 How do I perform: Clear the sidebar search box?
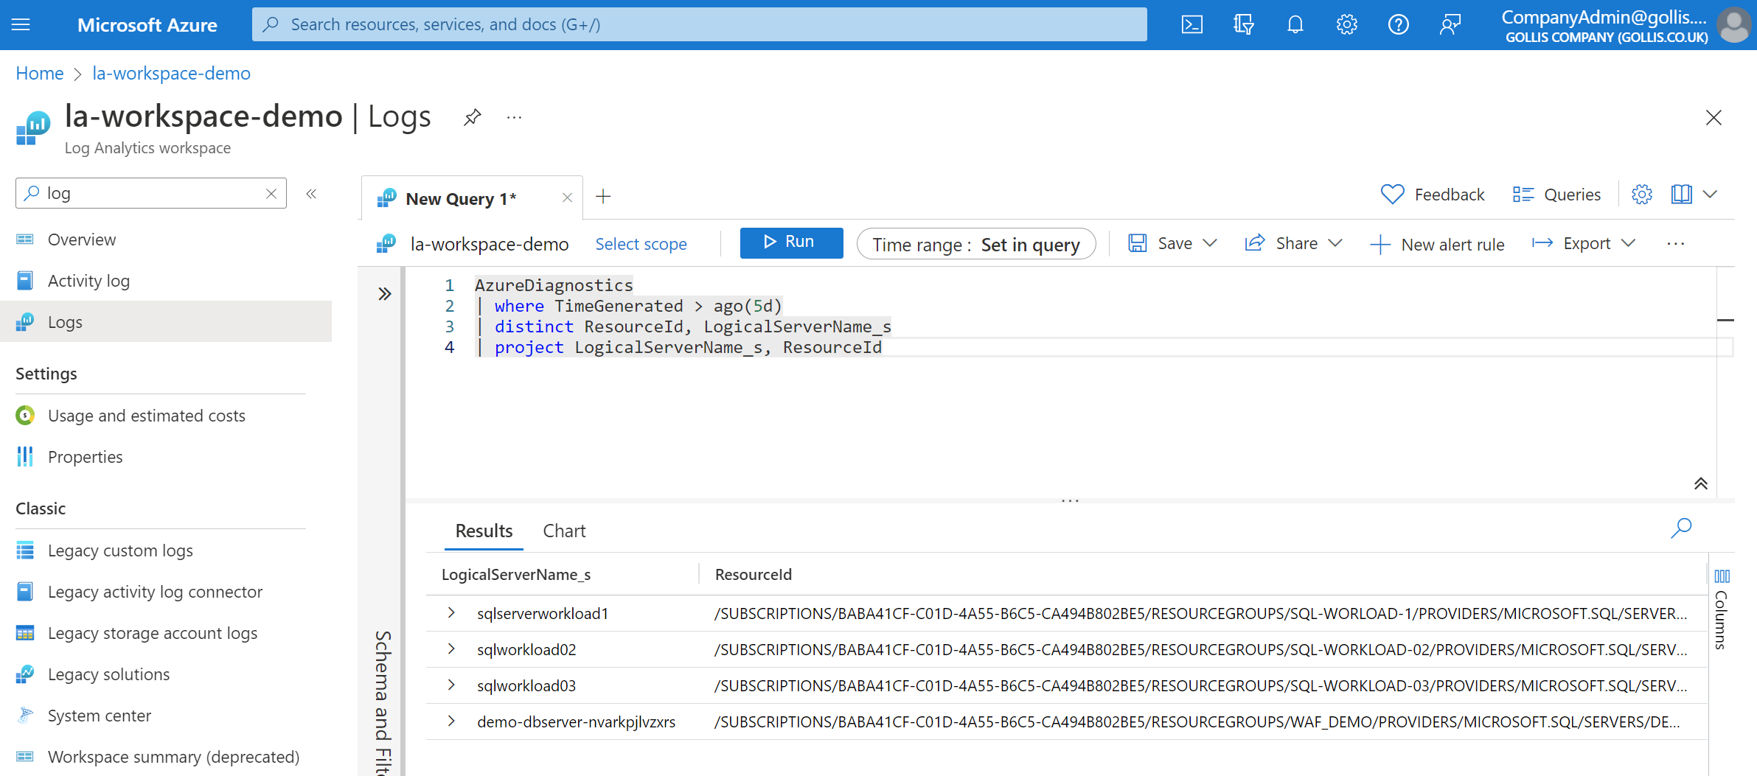[x=271, y=193]
